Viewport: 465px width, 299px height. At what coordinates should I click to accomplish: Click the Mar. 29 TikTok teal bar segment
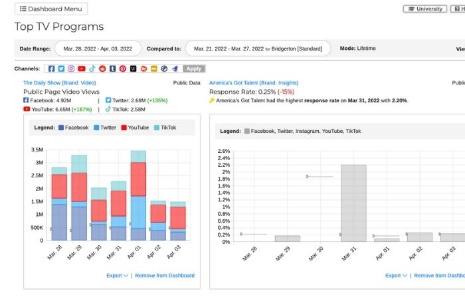pyautogui.click(x=79, y=163)
